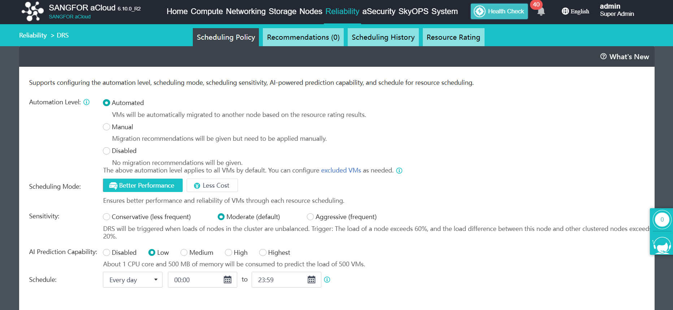Open the Nodes menu
Viewport: 673px width, 310px height.
pyautogui.click(x=311, y=12)
